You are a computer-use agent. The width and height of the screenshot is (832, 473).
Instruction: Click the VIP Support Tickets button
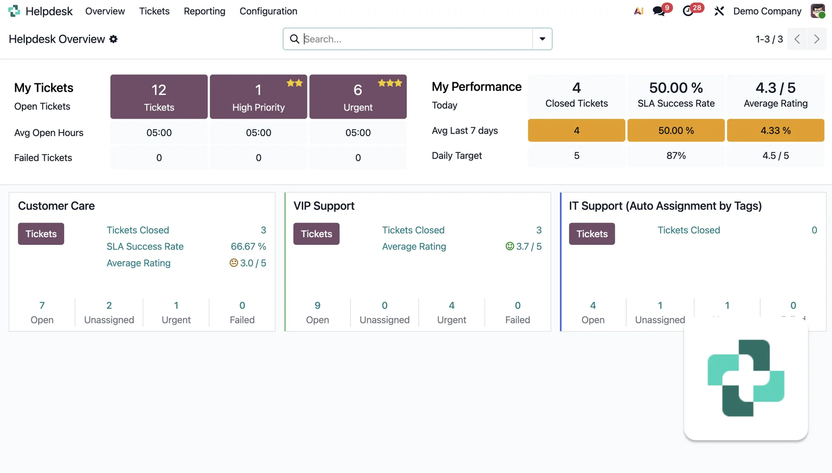[x=316, y=234]
